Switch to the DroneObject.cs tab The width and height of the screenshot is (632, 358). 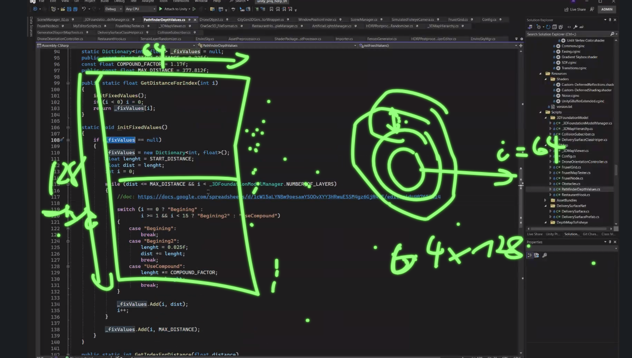tap(211, 20)
